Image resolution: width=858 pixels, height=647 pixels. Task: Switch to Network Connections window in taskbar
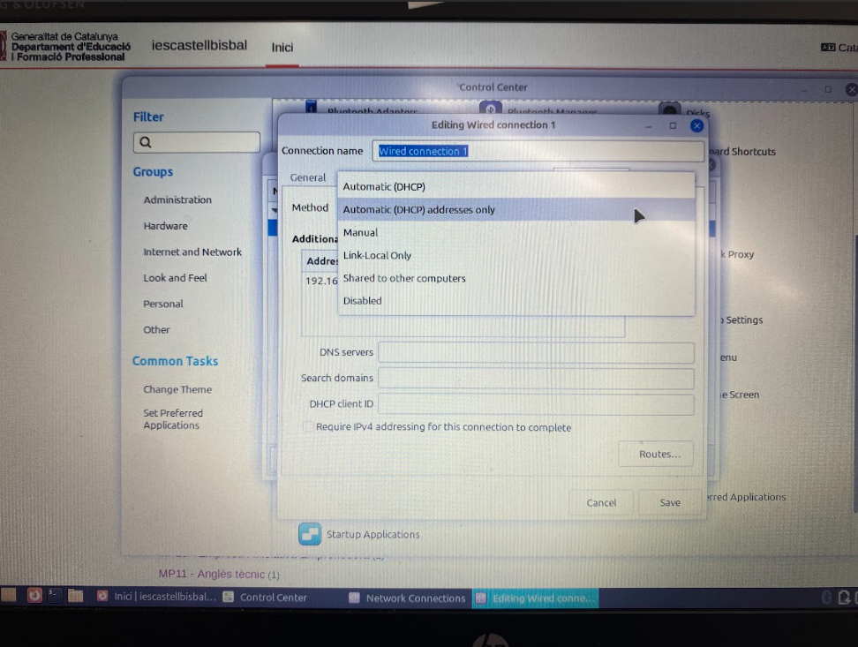click(x=407, y=598)
